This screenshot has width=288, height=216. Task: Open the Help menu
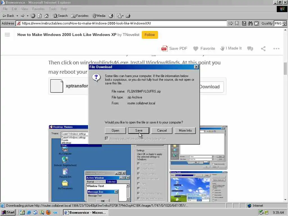pyautogui.click(x=64, y=9)
